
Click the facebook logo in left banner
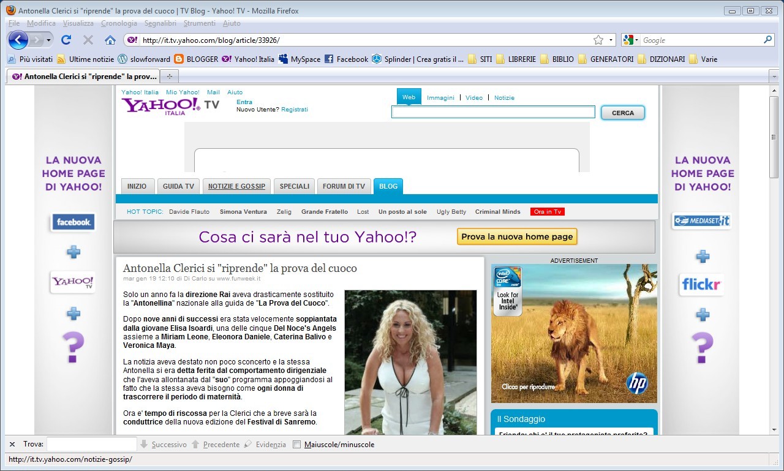pyautogui.click(x=73, y=222)
